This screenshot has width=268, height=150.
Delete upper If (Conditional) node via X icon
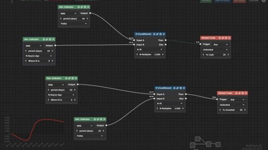click(x=164, y=34)
